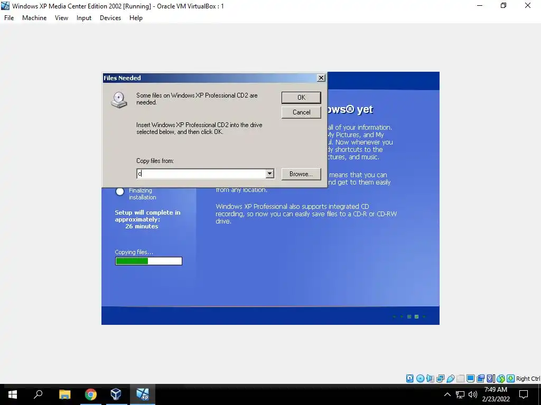This screenshot has width=541, height=405.
Task: Click the network adapters indicator icon
Action: click(x=440, y=379)
